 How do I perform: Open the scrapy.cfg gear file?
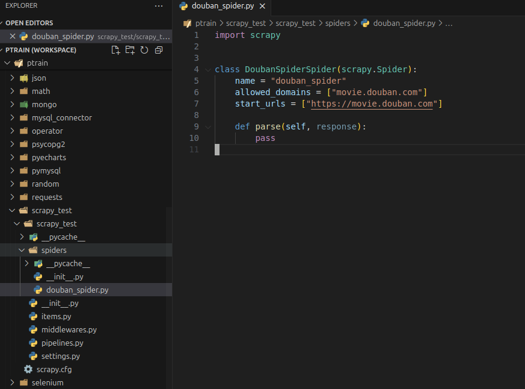click(54, 369)
